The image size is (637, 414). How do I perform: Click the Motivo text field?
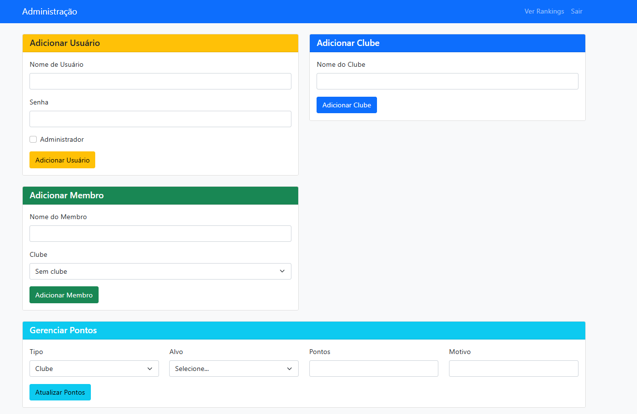coord(513,369)
